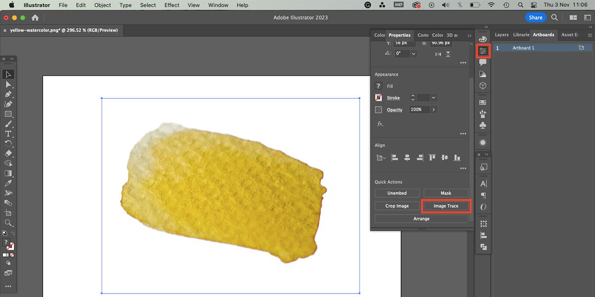Screen dimensions: 595x297
Task: Select the Rectangle tool
Action: pos(8,114)
